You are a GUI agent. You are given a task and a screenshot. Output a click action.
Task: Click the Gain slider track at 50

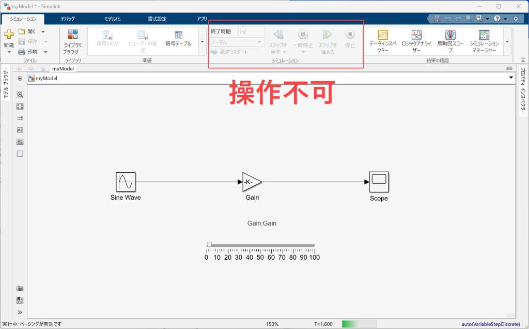260,245
